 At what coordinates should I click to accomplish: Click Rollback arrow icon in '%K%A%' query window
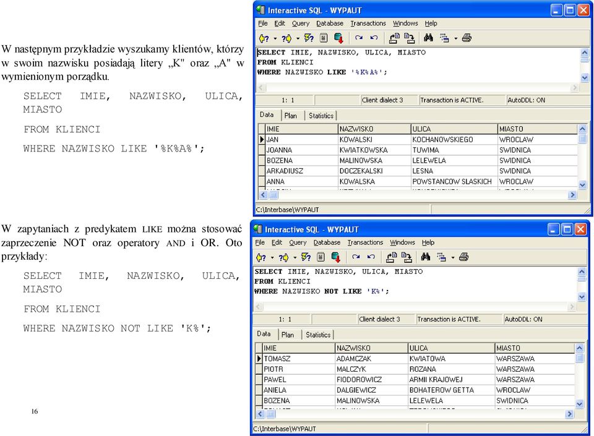374,38
